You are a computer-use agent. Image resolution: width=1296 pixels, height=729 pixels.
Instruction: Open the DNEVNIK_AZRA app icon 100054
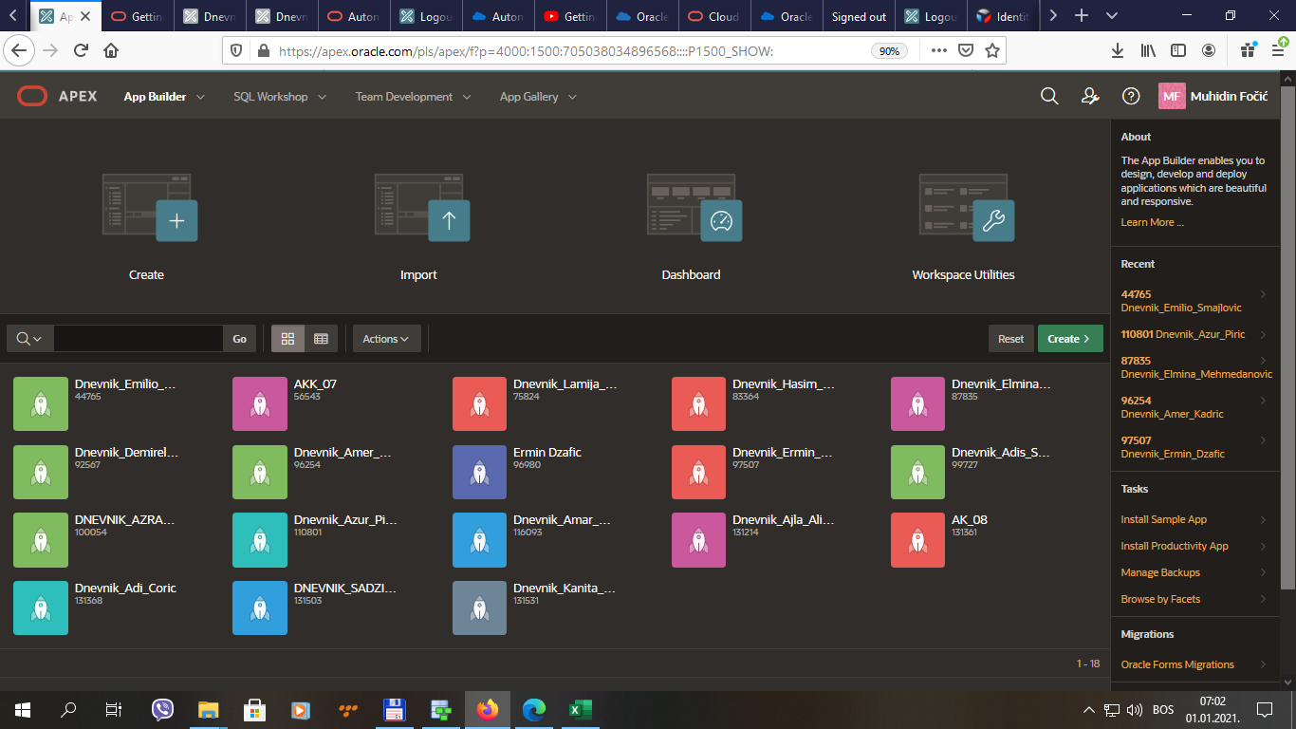tap(41, 540)
